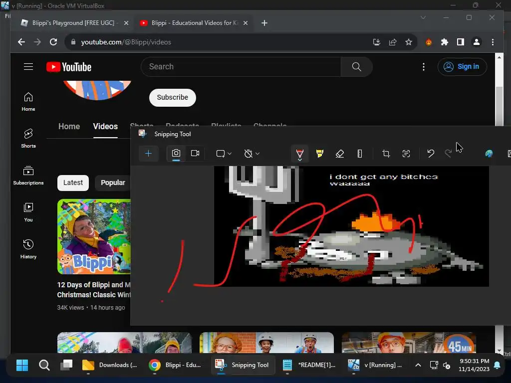Select the yellow highlighter tool
511x383 pixels.
click(x=320, y=154)
